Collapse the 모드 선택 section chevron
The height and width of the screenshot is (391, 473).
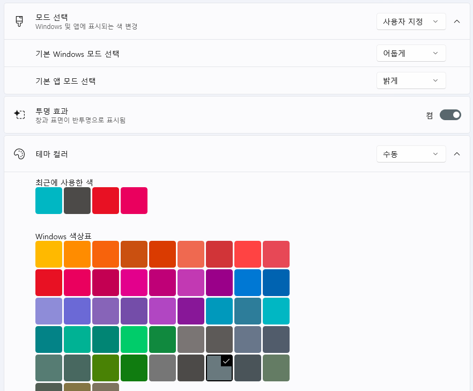point(457,21)
